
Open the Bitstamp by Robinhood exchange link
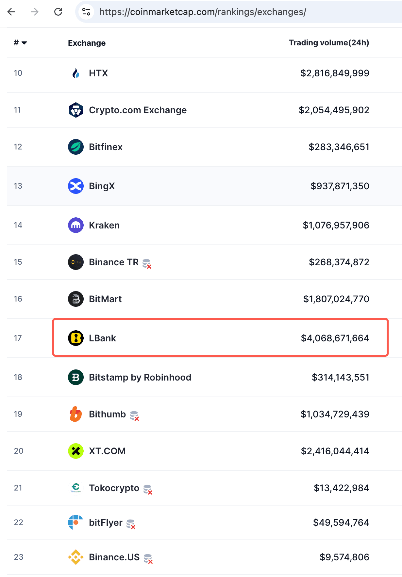coord(140,377)
